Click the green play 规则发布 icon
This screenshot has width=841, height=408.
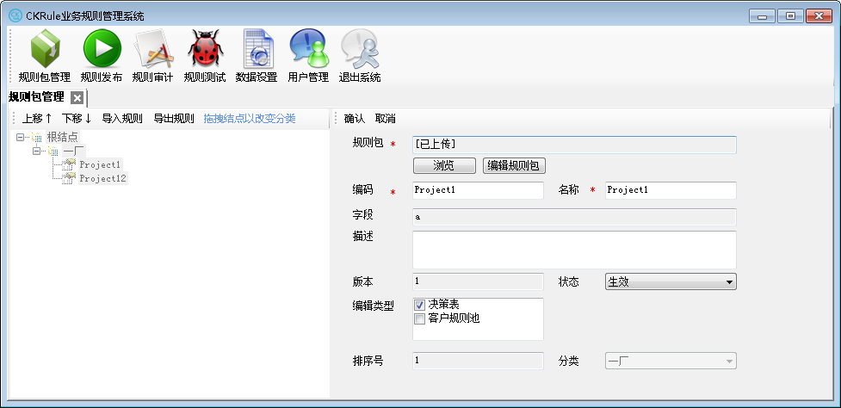pos(102,49)
